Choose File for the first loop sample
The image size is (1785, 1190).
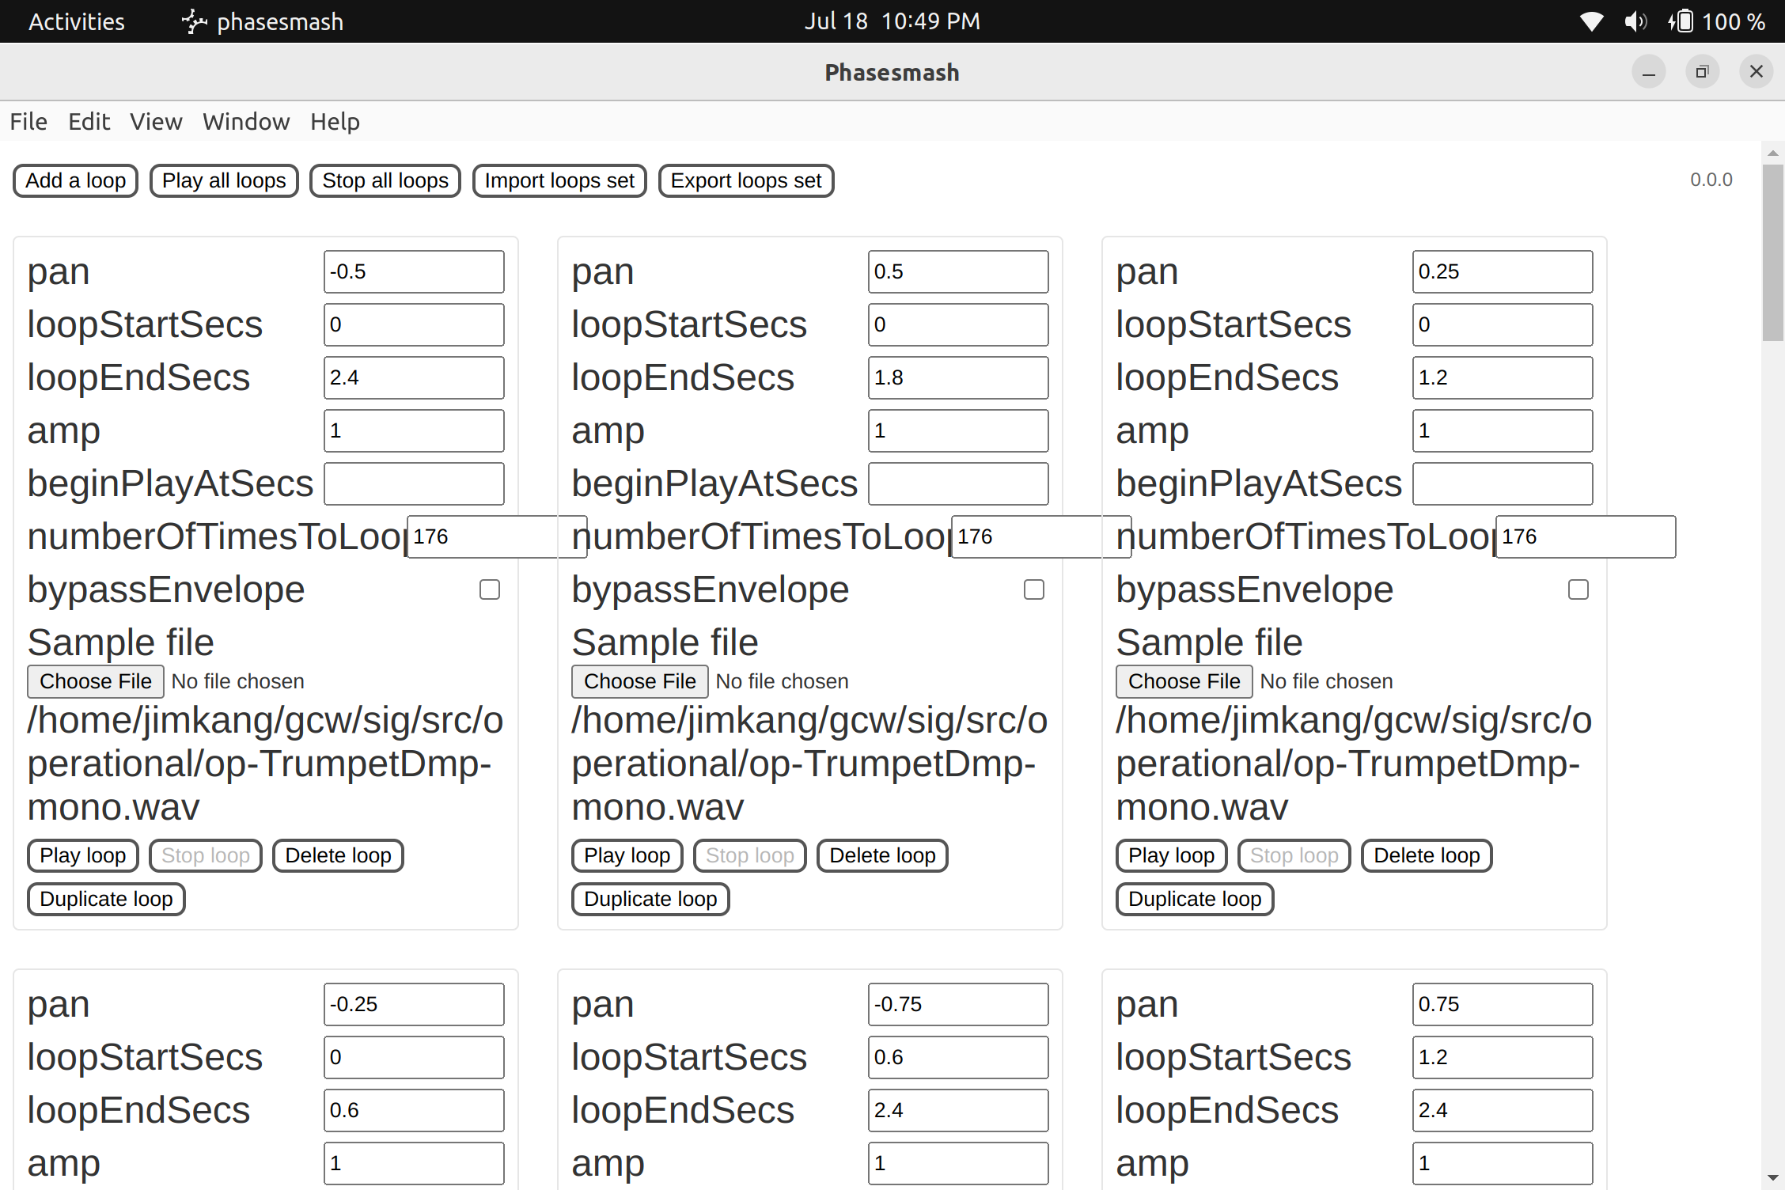(96, 681)
